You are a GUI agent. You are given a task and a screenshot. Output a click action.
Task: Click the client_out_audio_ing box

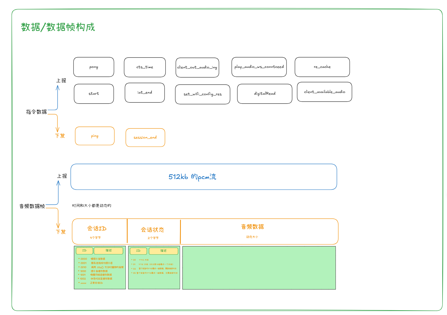197,68
